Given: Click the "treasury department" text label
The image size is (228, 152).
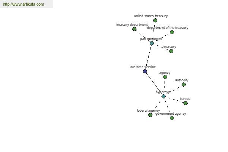Looking at the screenshot, I should 132,25.
